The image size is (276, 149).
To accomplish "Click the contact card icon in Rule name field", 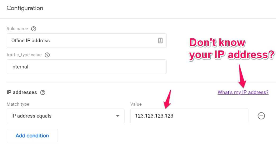I will tap(160, 40).
